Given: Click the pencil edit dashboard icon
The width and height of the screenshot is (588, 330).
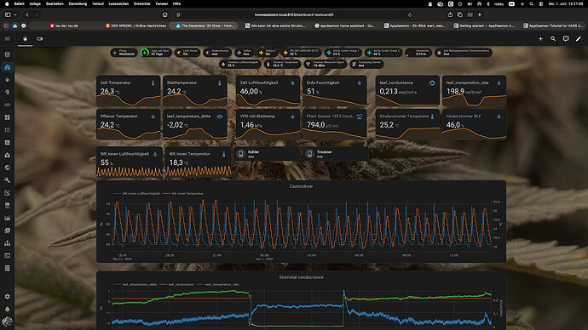Looking at the screenshot, I should click(x=579, y=39).
